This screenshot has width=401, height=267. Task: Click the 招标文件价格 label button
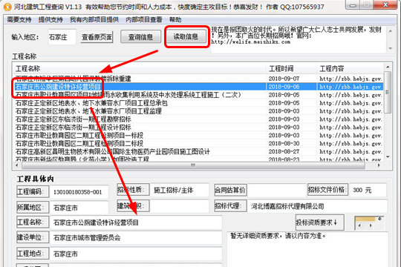click(x=327, y=190)
